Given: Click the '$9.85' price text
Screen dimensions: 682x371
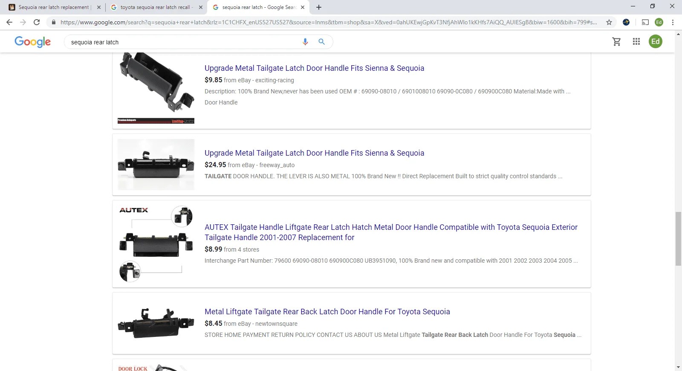Looking at the screenshot, I should tap(213, 80).
